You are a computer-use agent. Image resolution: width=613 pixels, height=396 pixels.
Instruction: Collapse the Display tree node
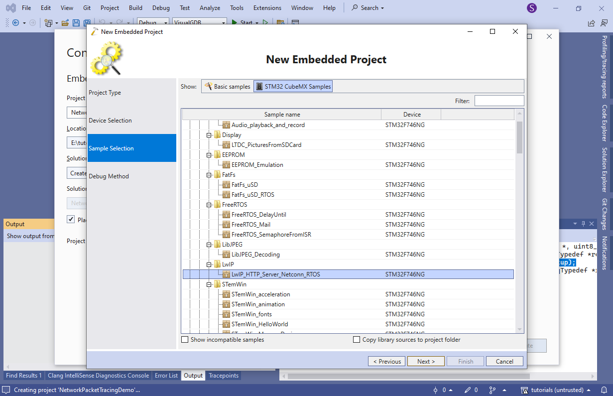click(209, 135)
